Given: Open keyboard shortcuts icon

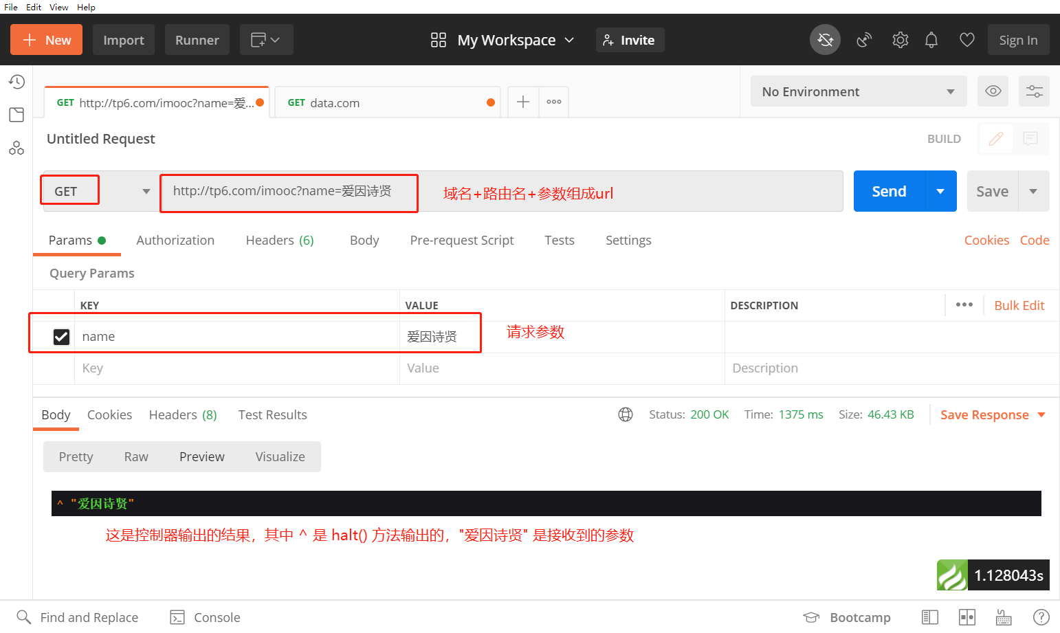Looking at the screenshot, I should [1004, 617].
